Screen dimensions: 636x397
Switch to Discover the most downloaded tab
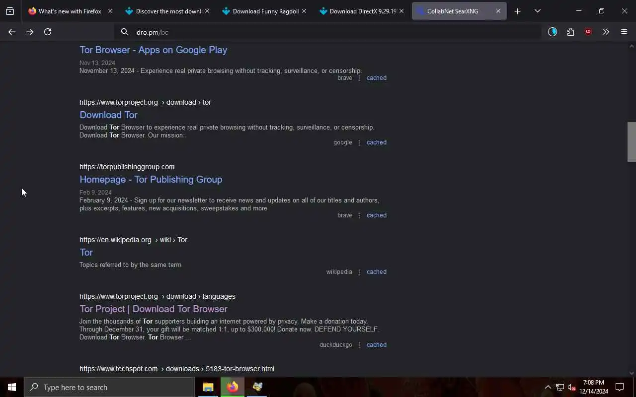point(167,11)
